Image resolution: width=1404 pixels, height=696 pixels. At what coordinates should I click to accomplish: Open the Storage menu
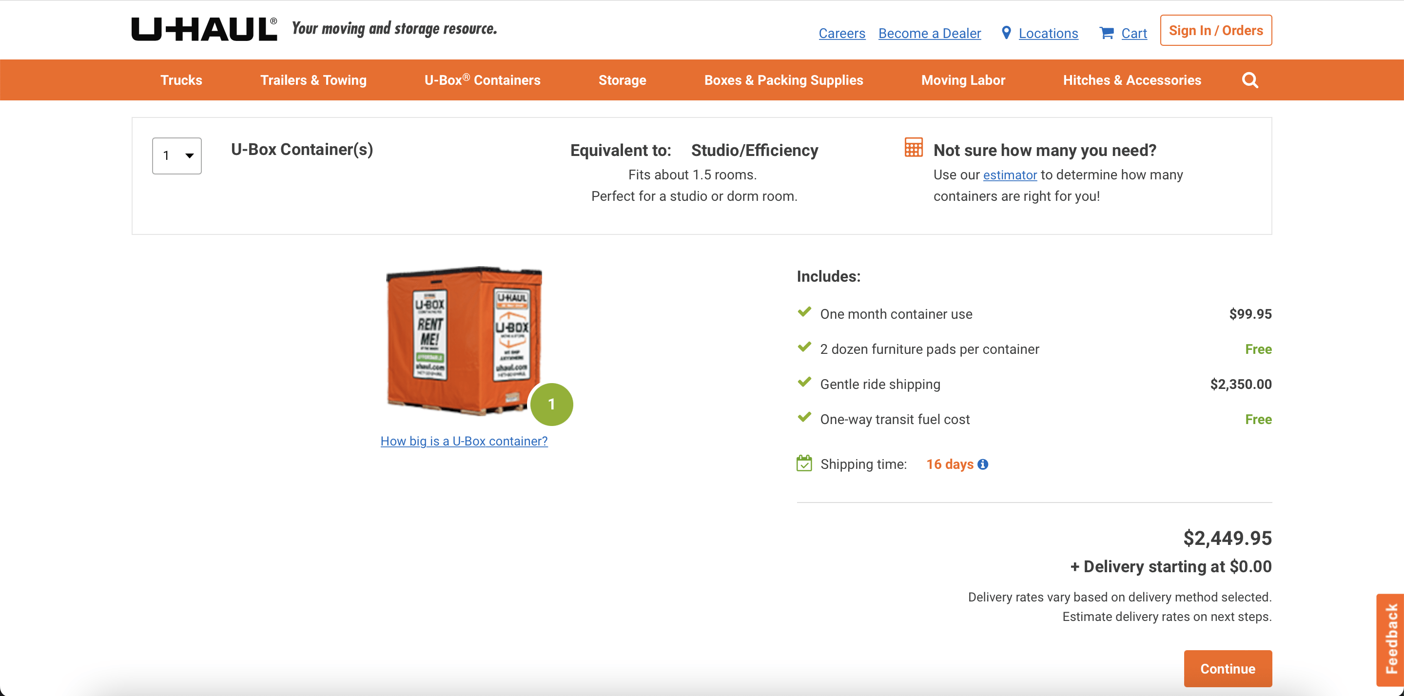[622, 80]
